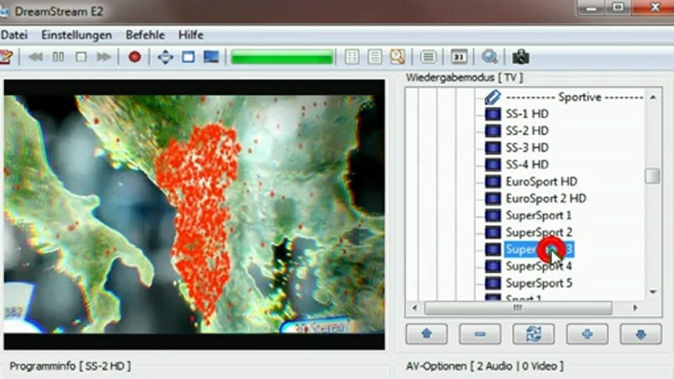Select channel SS-4 HD
This screenshot has height=379, width=674.
point(527,164)
